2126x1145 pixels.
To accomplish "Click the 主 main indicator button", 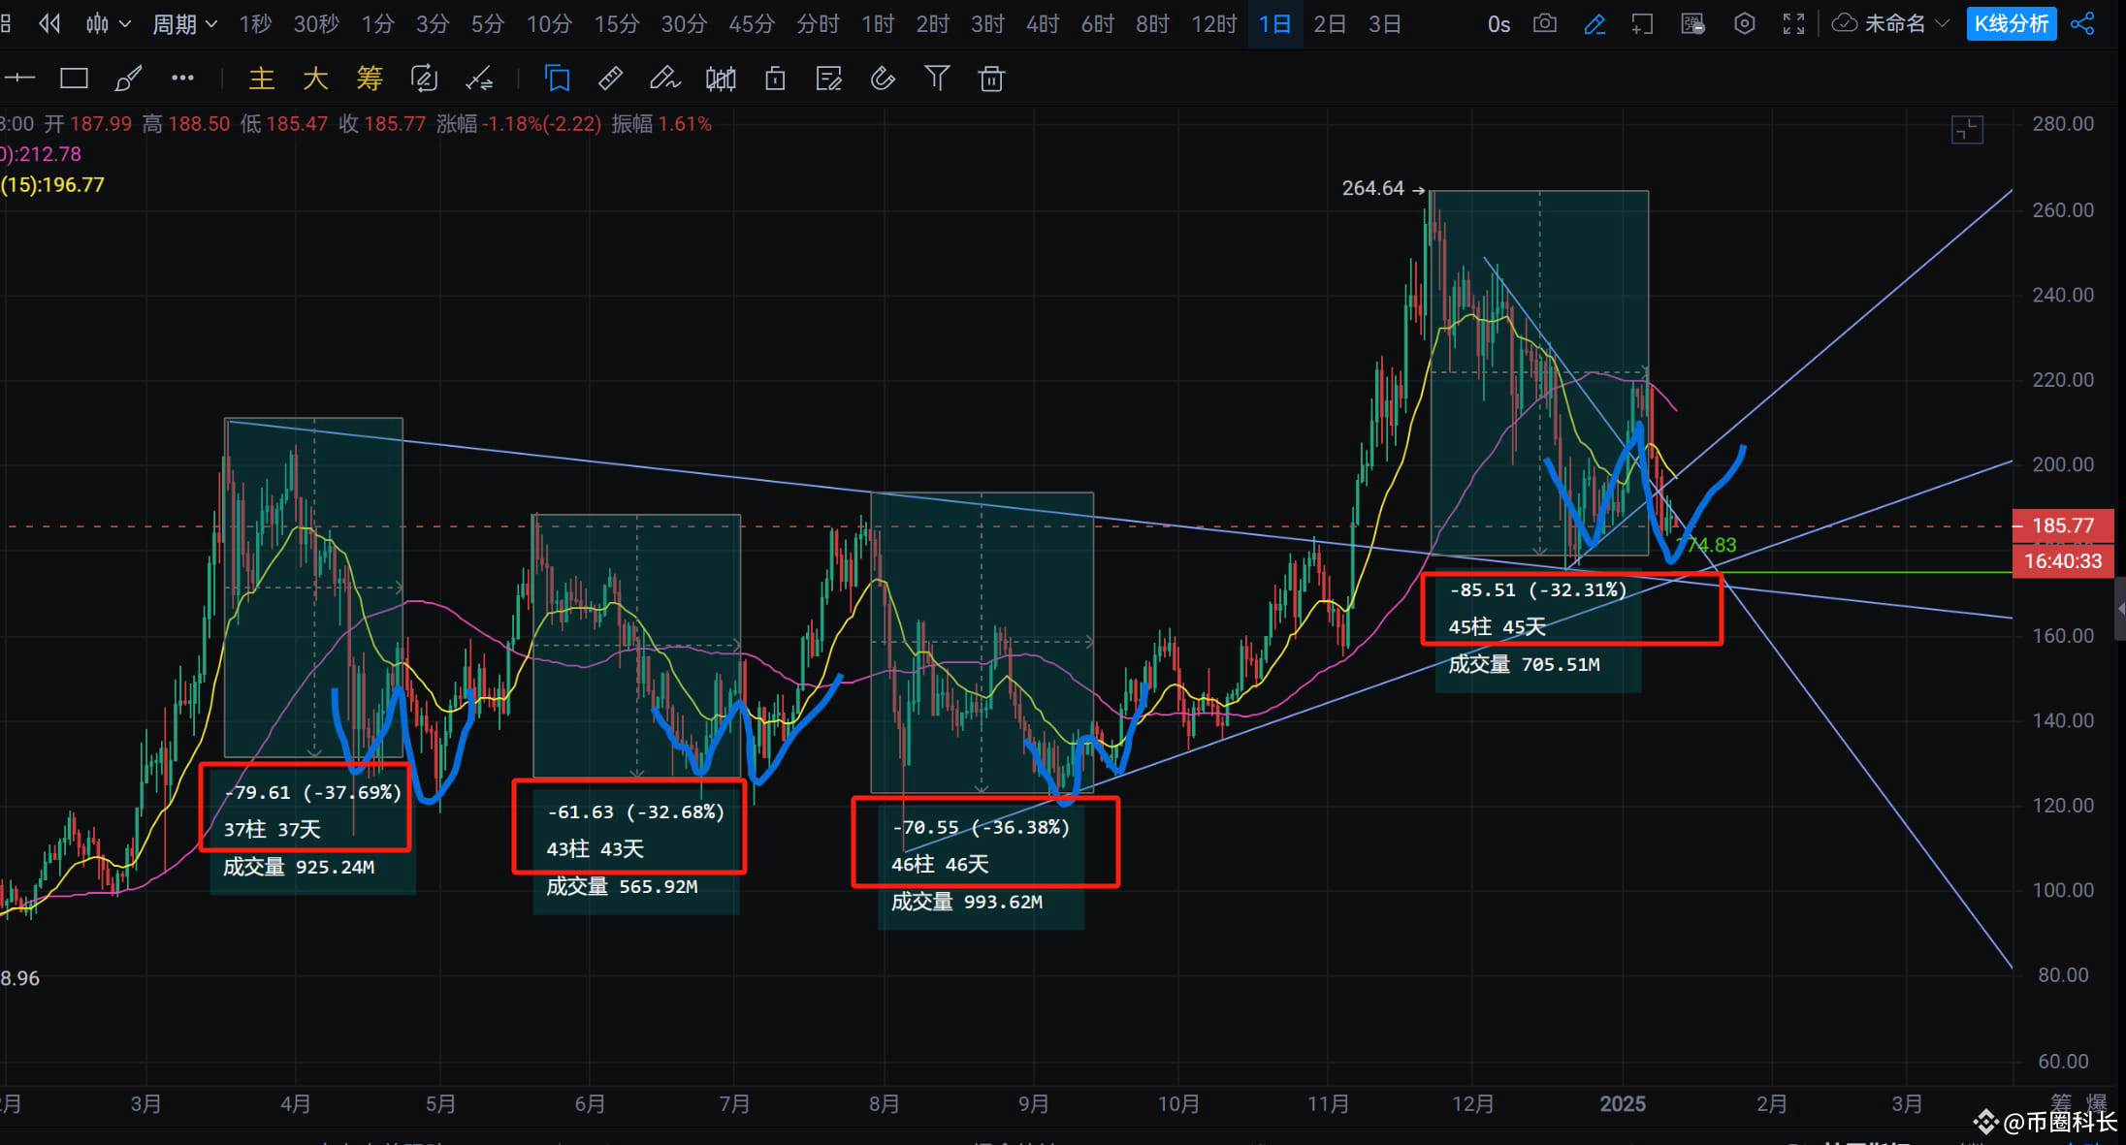I will pos(262,79).
